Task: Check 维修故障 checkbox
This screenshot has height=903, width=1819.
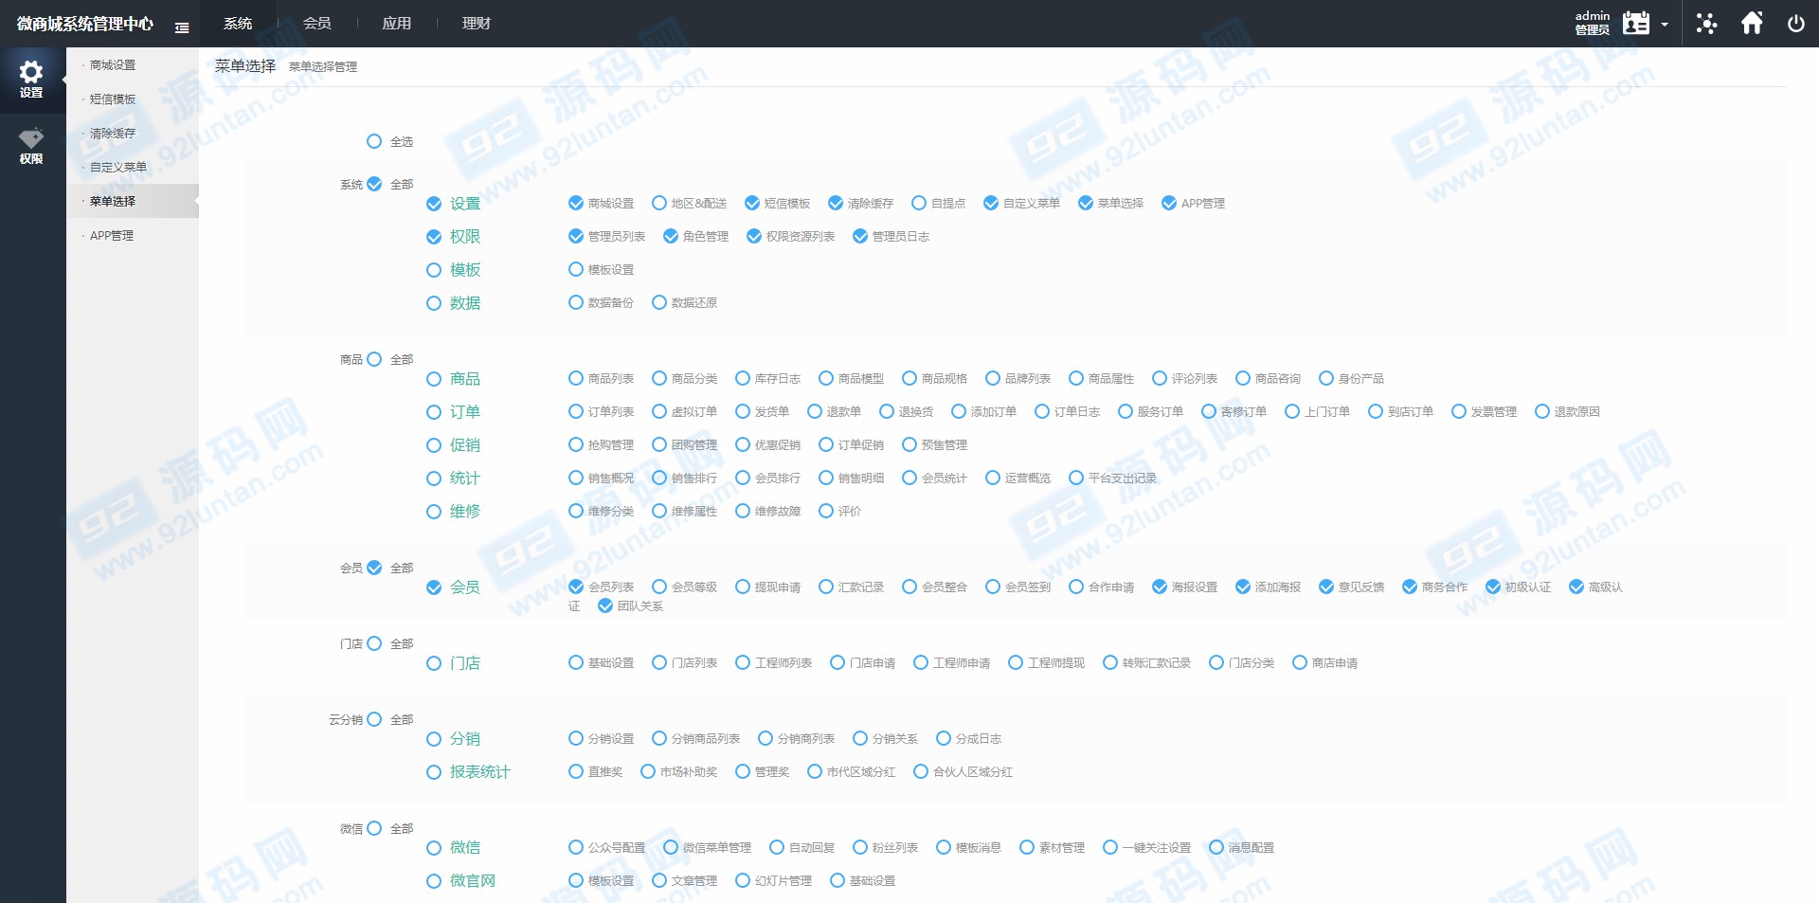Action: coord(743,512)
